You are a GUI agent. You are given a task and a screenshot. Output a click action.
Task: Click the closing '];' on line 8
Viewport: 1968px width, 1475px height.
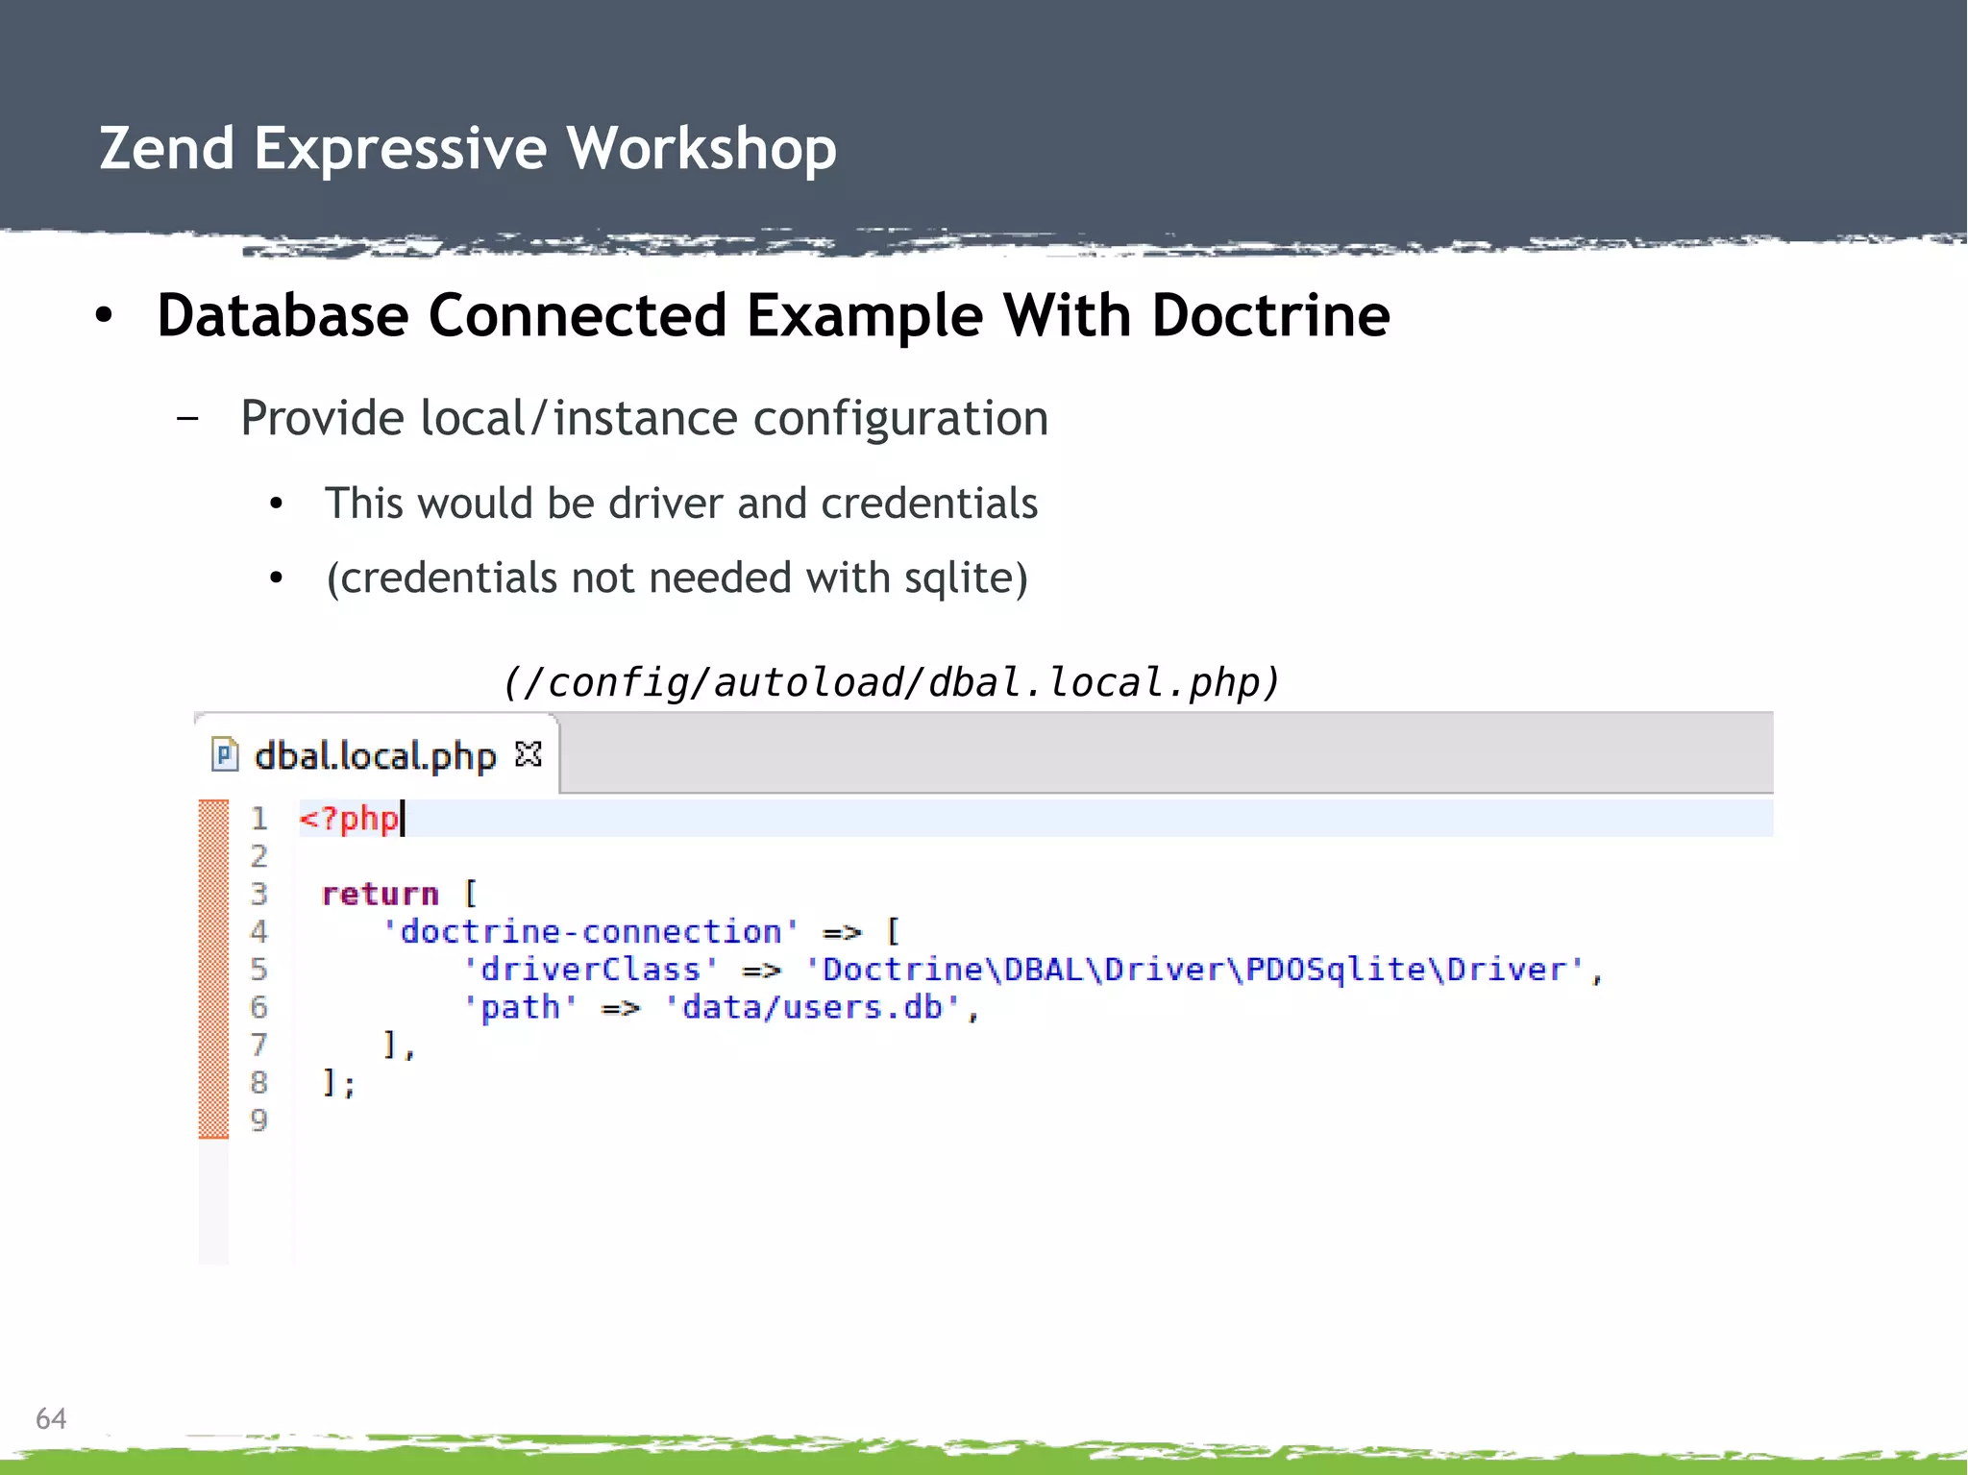(338, 1083)
